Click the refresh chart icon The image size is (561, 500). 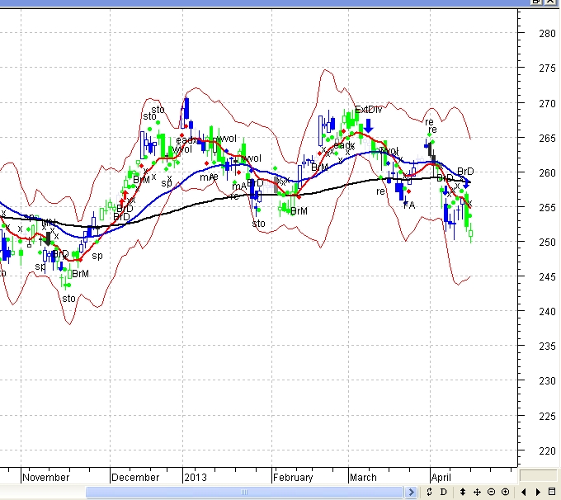coord(429,493)
